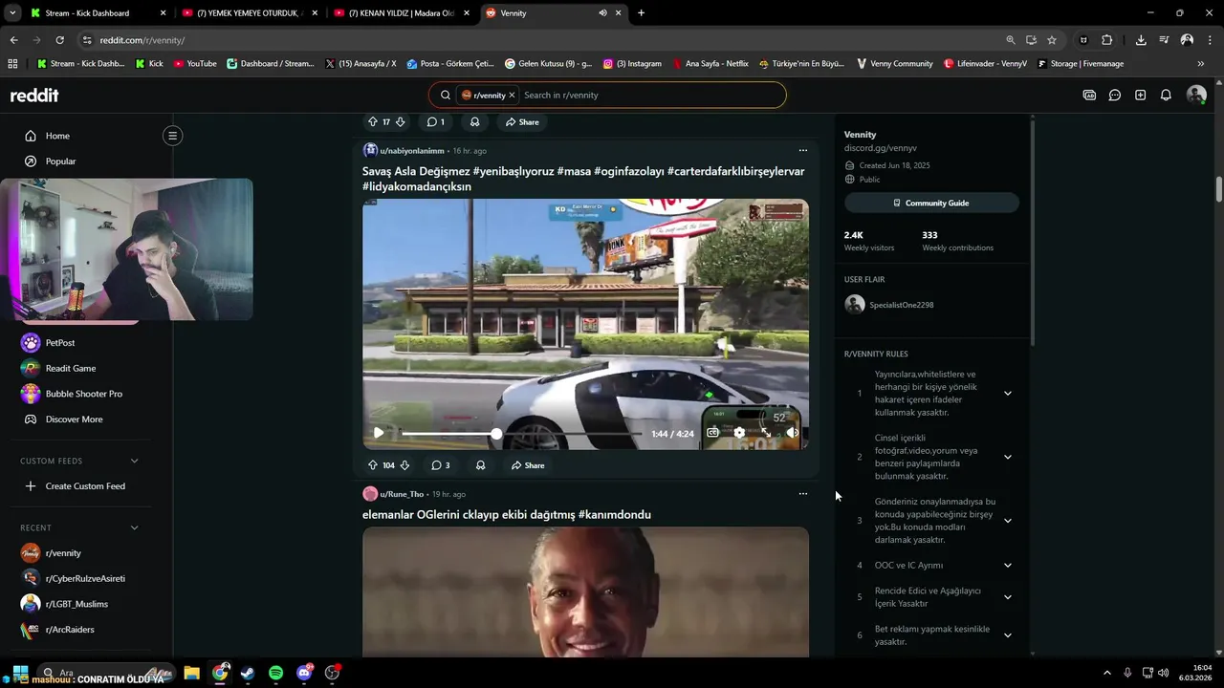The height and width of the screenshot is (688, 1224).
Task: Downvote the post with 104 votes
Action: [404, 465]
